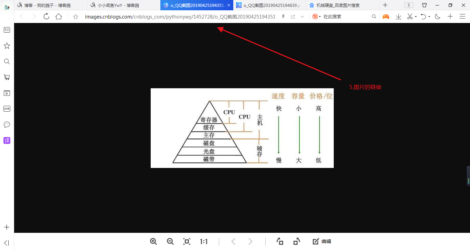Open the chat bubble sidebar icon
This screenshot has width=470, height=250.
pos(7,125)
